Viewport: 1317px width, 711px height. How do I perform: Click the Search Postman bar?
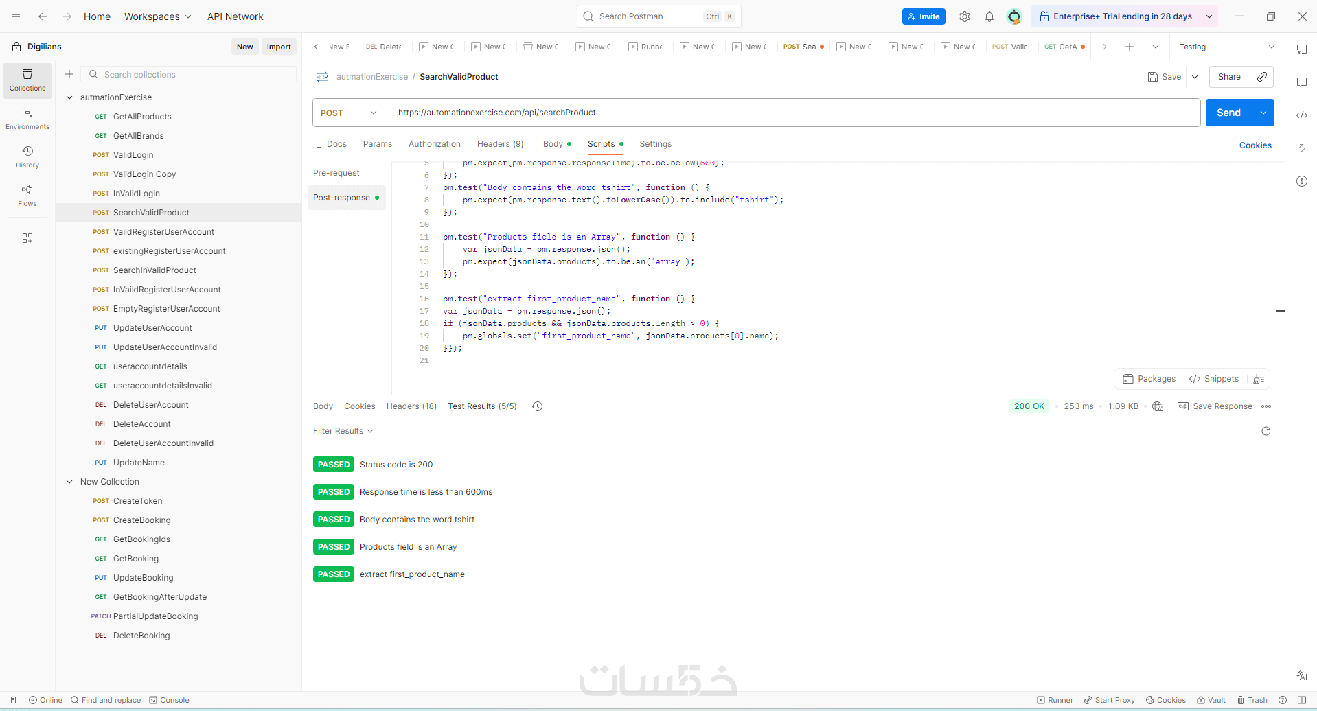(659, 16)
